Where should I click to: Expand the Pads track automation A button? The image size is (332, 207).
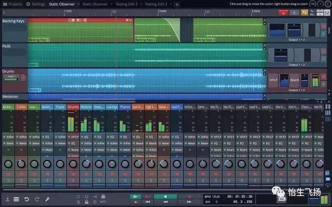(264, 45)
